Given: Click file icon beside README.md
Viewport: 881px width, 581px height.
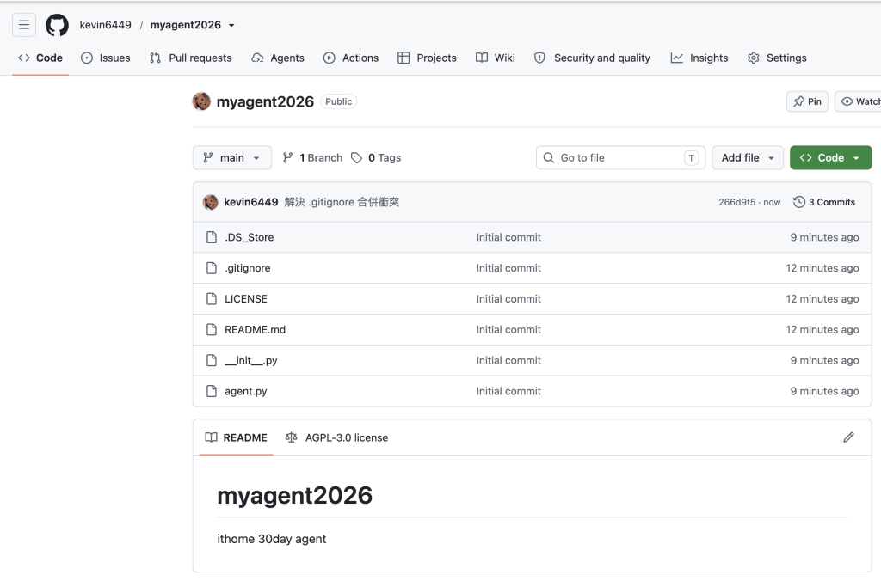Looking at the screenshot, I should pos(212,329).
